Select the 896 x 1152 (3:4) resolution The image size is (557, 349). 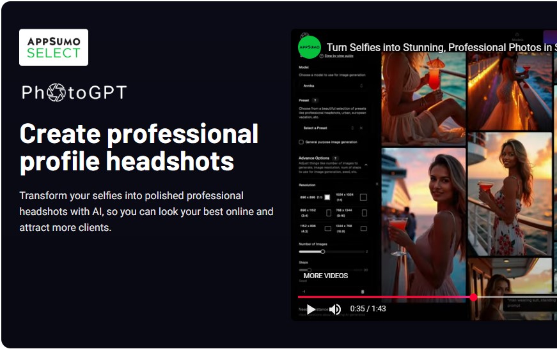point(315,212)
